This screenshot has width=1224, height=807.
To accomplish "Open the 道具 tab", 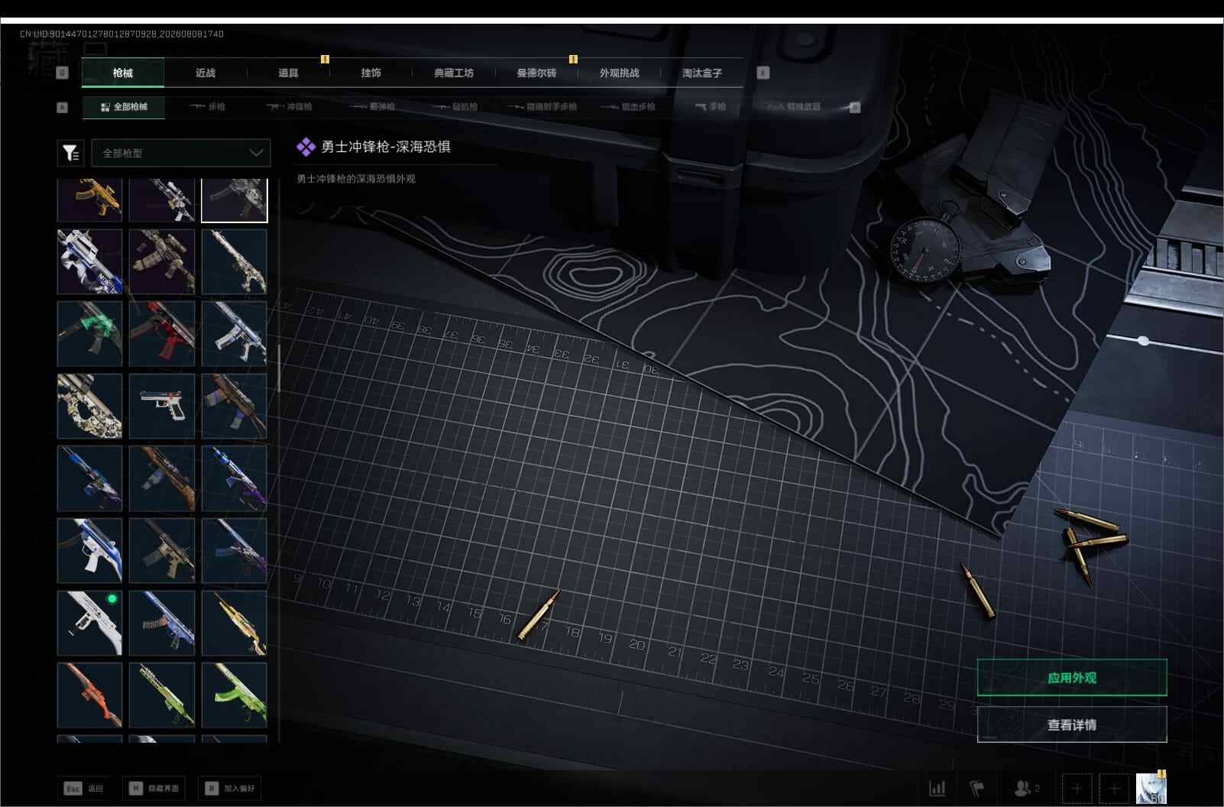I will (288, 73).
